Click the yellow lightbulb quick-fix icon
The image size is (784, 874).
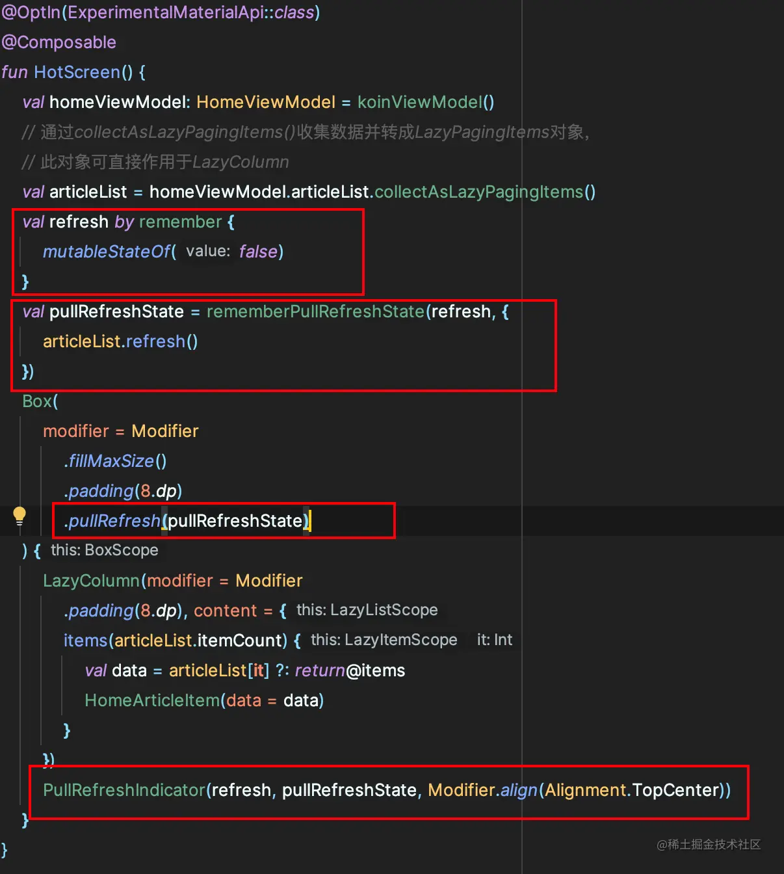point(20,516)
